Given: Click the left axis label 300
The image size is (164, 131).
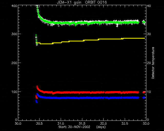Looking at the screenshot, I should 14,34.
